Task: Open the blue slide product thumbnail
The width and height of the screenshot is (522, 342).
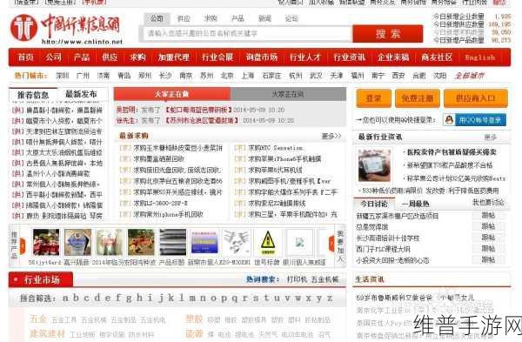Action: click(x=204, y=243)
